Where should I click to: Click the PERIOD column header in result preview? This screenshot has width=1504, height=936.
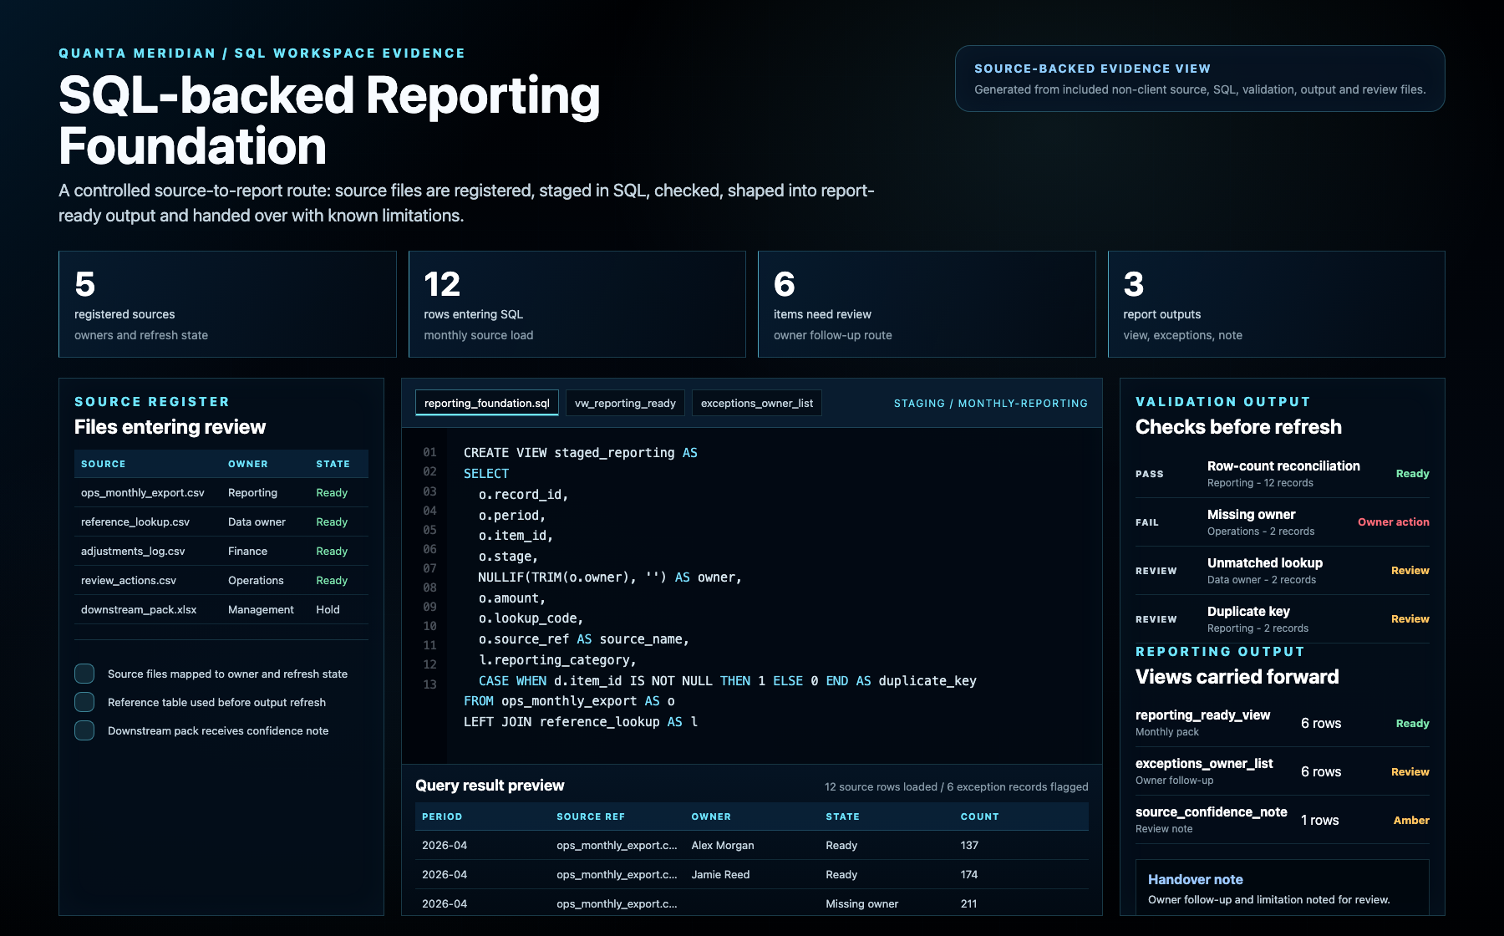coord(442,816)
